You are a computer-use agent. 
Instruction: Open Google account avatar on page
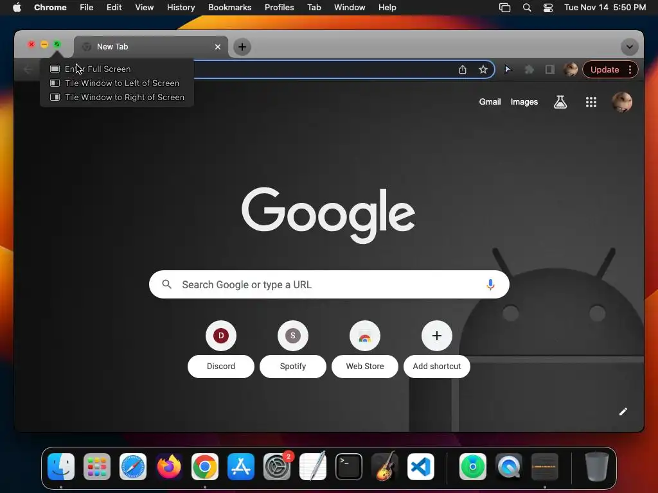pos(622,102)
